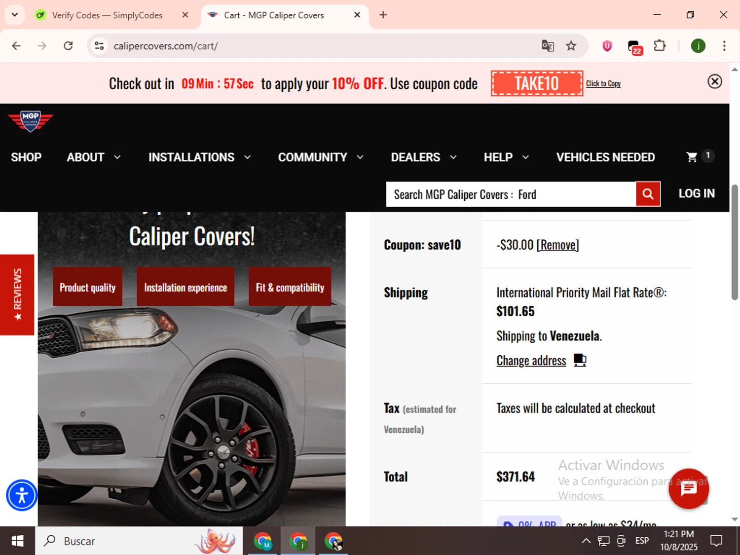
Task: Open the VEHICLES NEEDED page
Action: [x=605, y=157]
